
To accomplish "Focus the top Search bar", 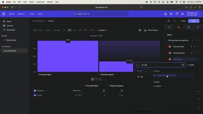I will click(101, 14).
